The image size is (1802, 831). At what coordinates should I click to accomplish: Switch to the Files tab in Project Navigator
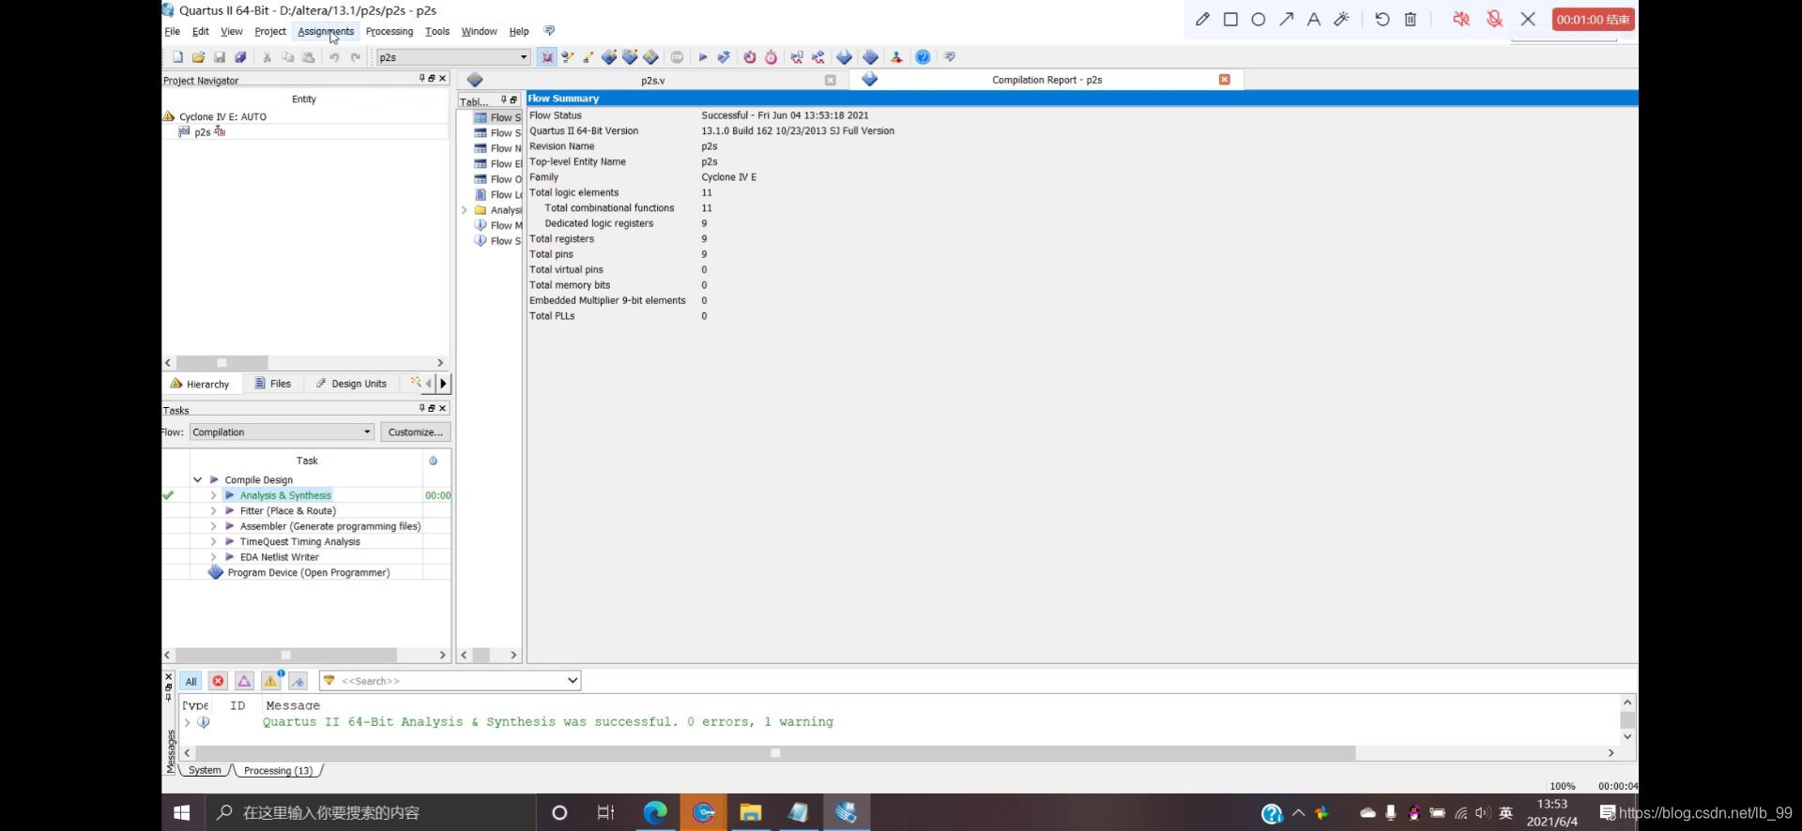point(273,384)
